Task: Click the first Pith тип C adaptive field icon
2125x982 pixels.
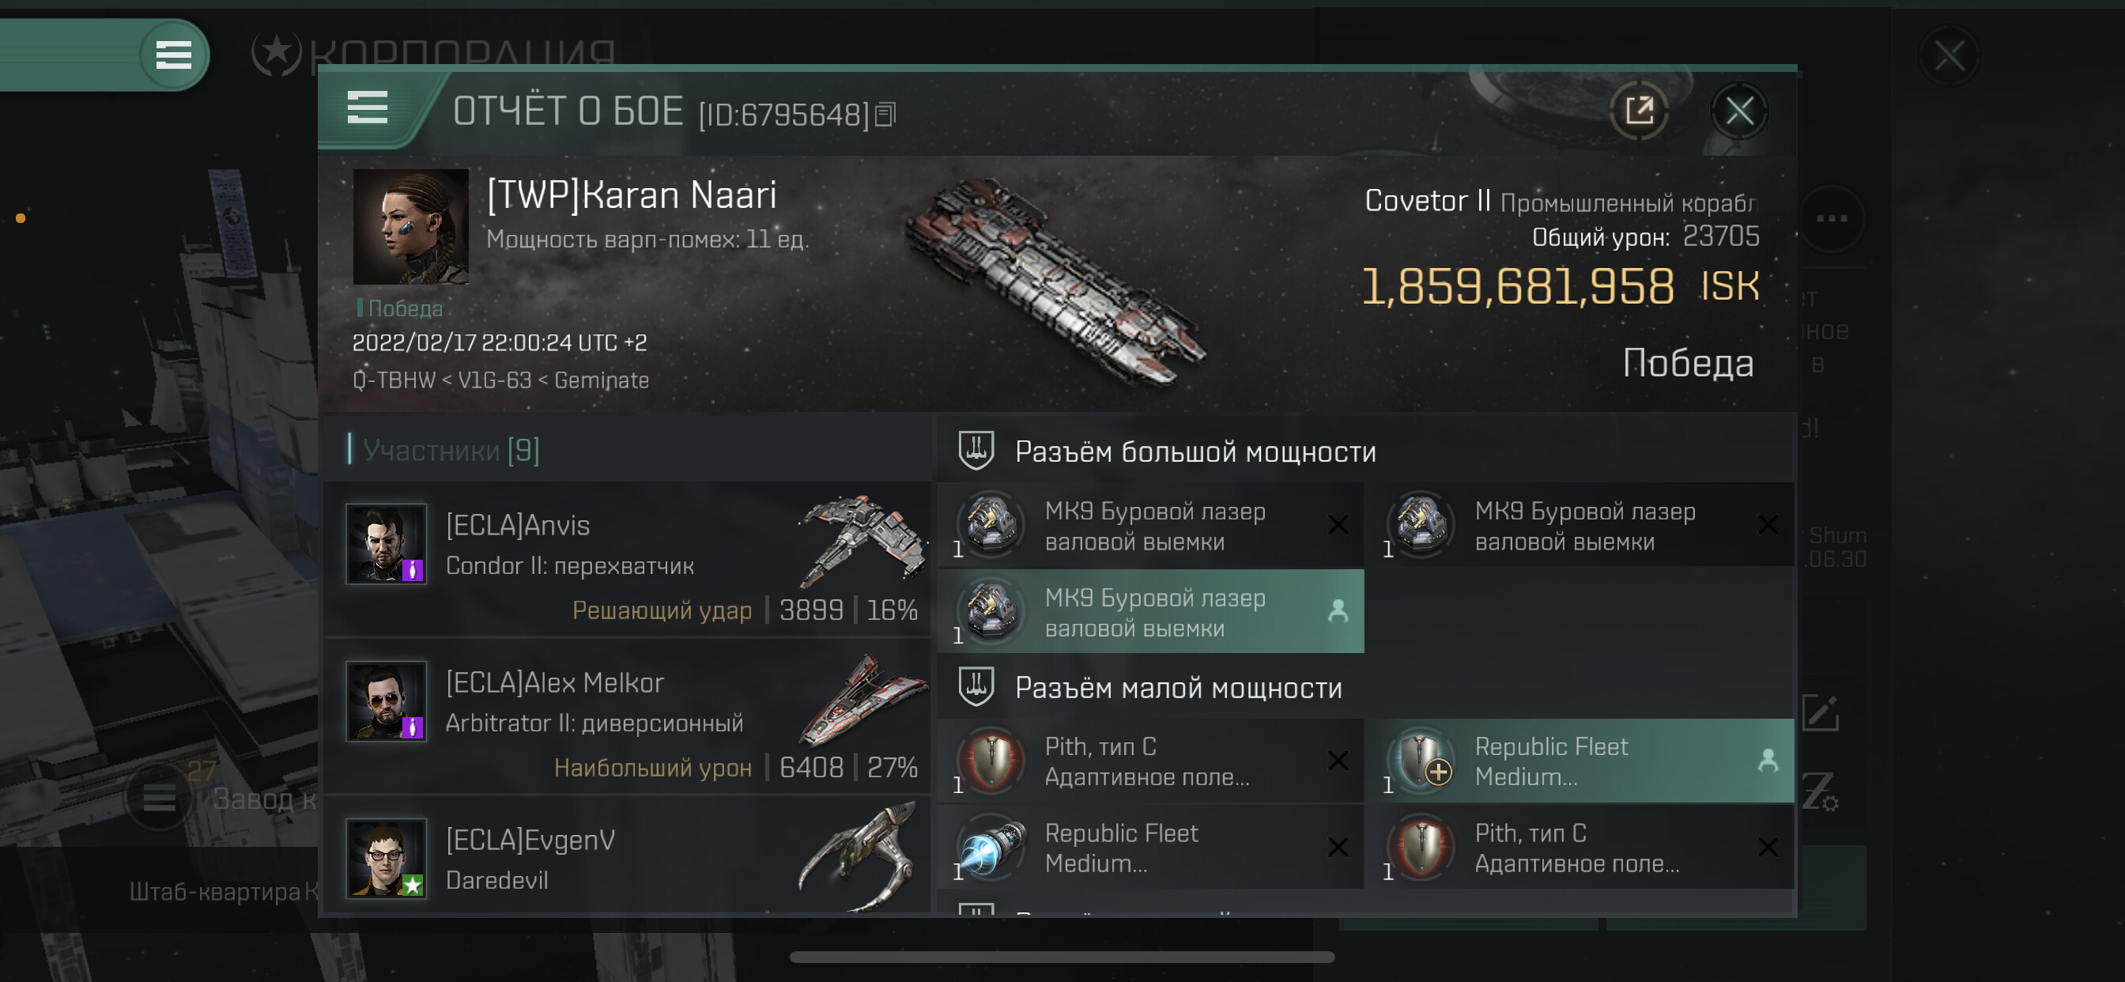Action: pyautogui.click(x=991, y=761)
